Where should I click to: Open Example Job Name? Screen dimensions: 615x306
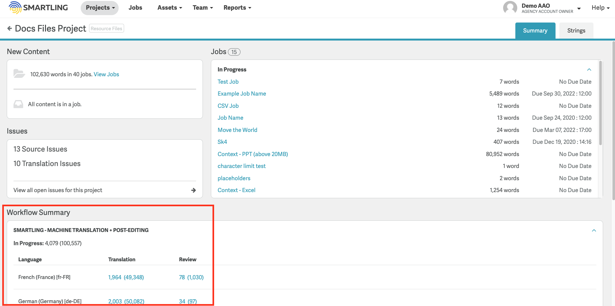[242, 94]
